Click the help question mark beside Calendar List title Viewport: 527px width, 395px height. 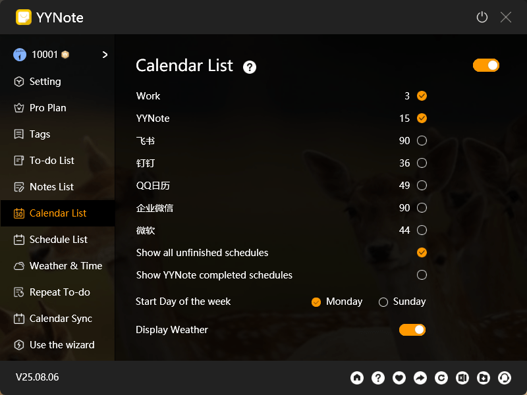pos(249,66)
